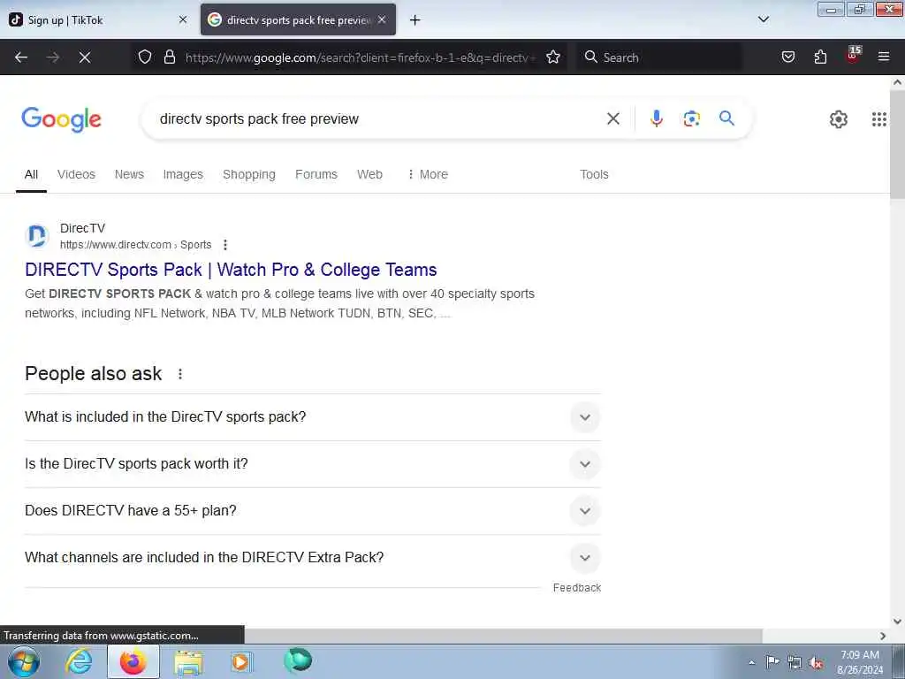Start a voice search with the microphone

[657, 118]
